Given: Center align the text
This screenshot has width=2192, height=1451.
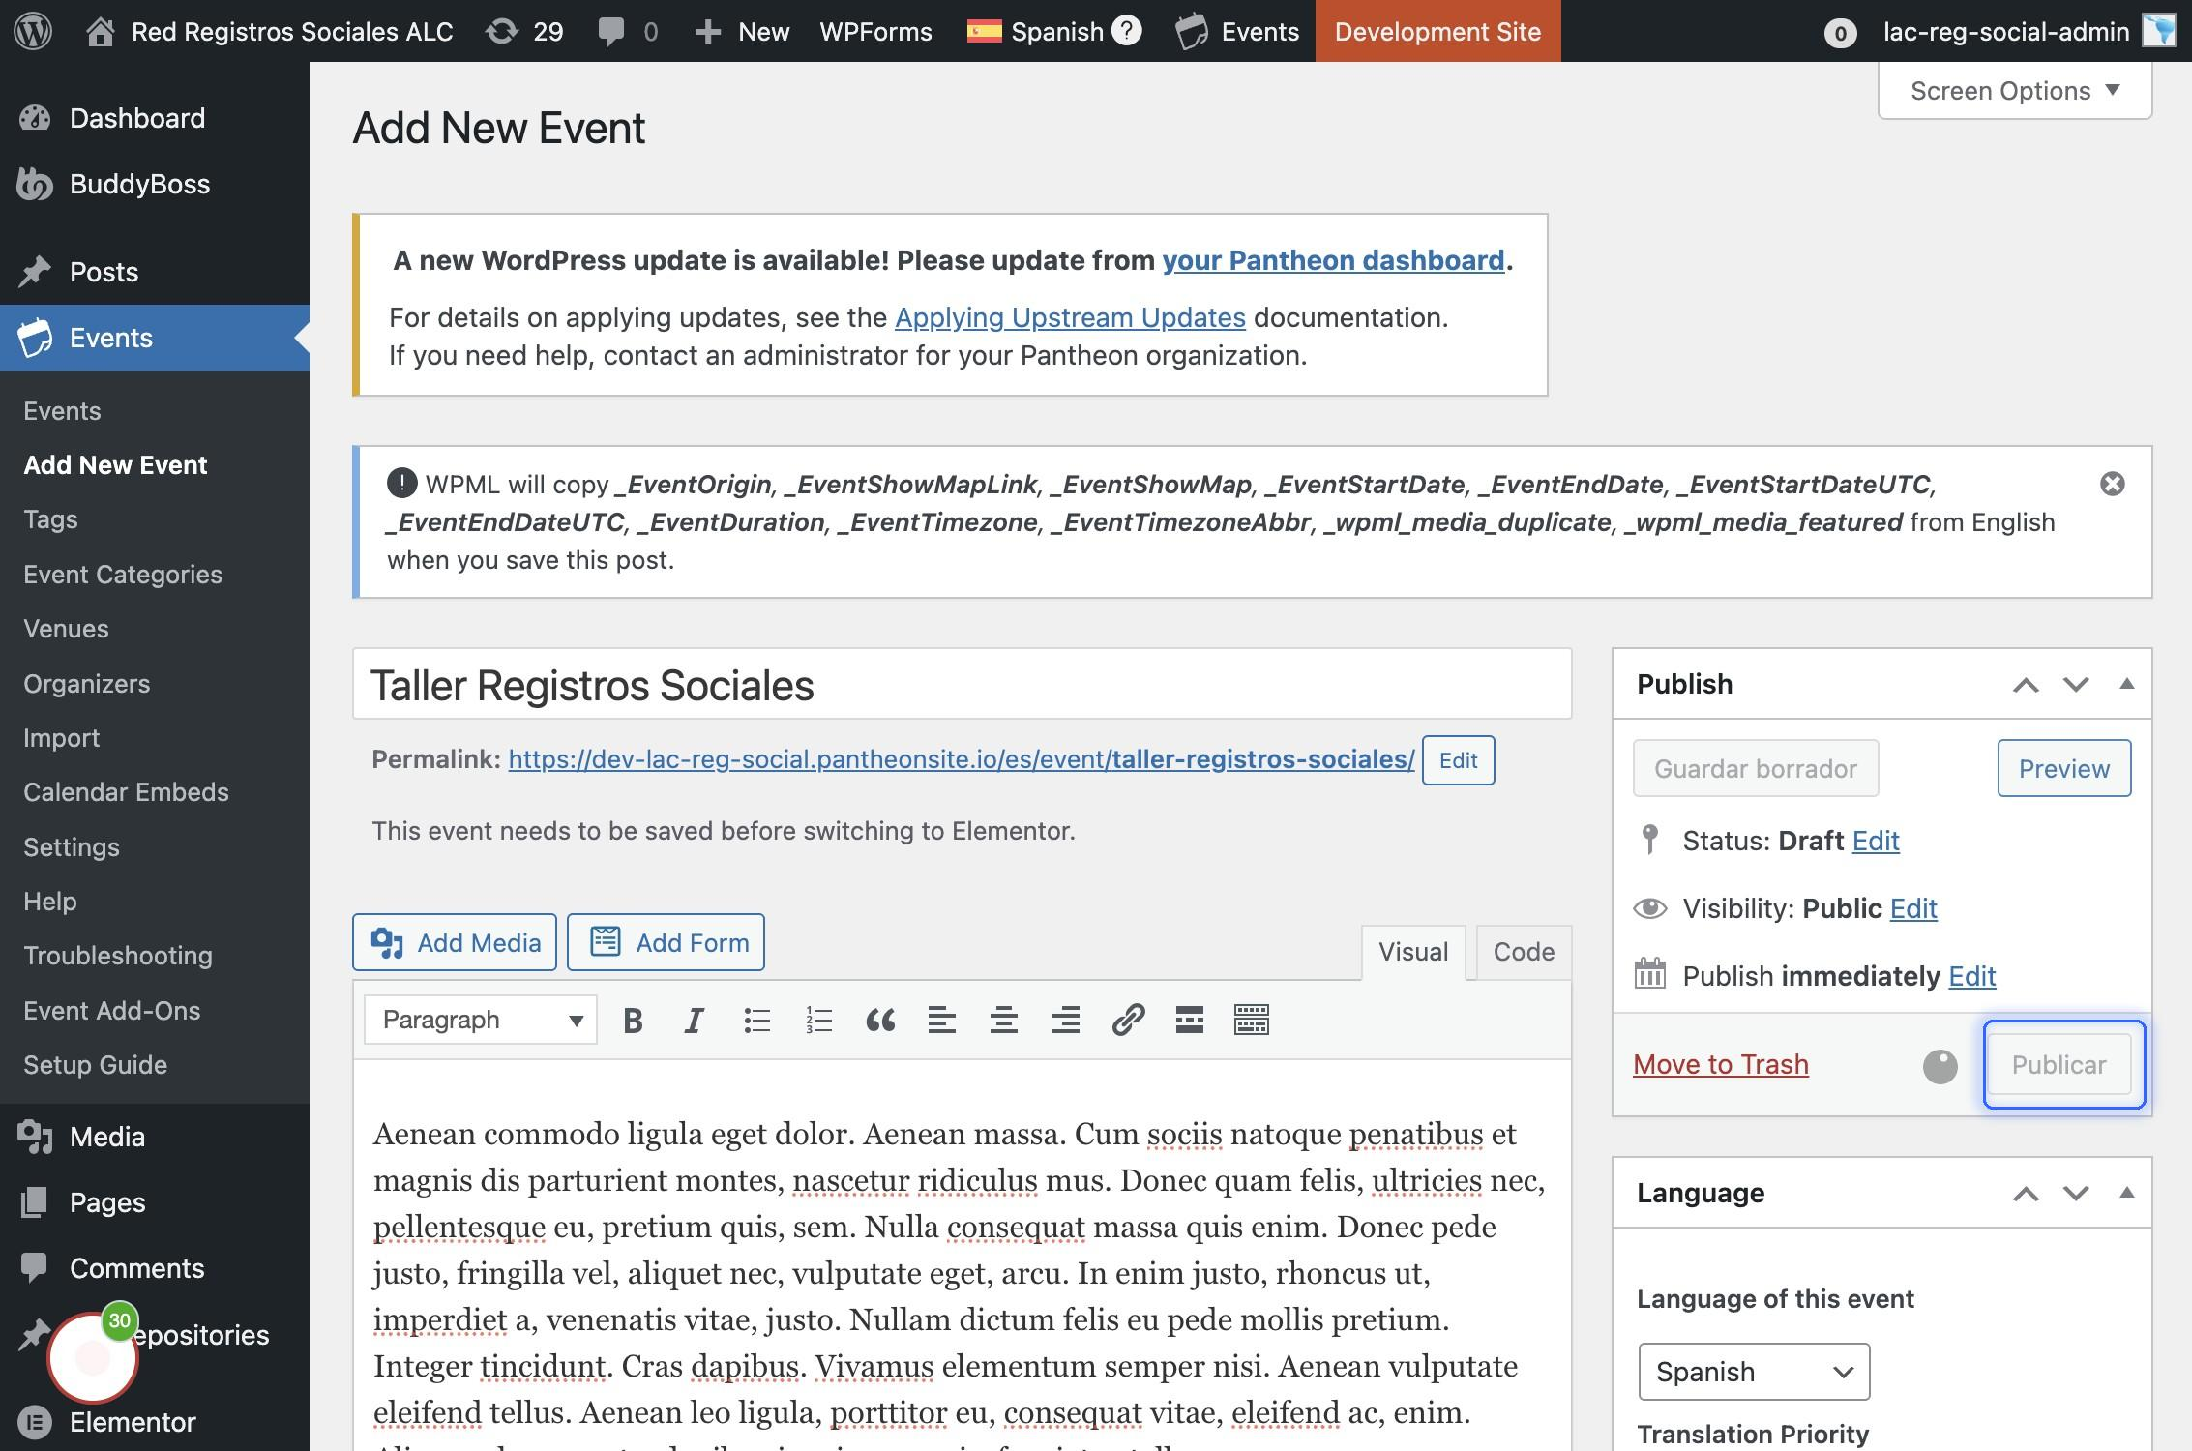Looking at the screenshot, I should coord(1004,1020).
